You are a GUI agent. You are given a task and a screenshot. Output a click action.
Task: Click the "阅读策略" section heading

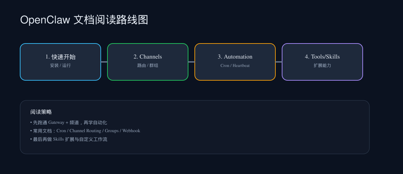pyautogui.click(x=41, y=112)
